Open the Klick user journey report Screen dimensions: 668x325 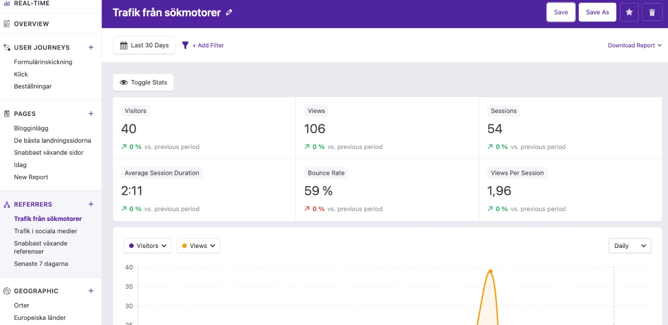(21, 74)
